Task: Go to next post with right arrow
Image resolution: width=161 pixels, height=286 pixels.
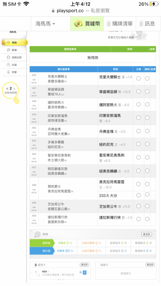Action: [89, 273]
